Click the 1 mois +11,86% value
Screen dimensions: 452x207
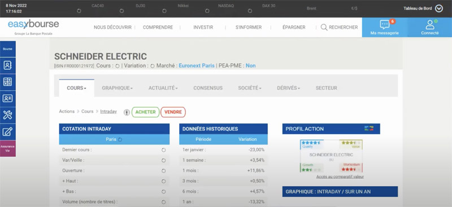[256, 171]
